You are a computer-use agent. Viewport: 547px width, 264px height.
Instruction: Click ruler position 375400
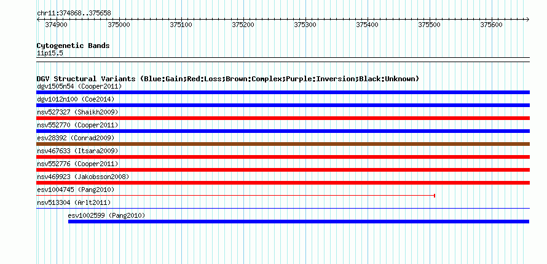[367, 25]
